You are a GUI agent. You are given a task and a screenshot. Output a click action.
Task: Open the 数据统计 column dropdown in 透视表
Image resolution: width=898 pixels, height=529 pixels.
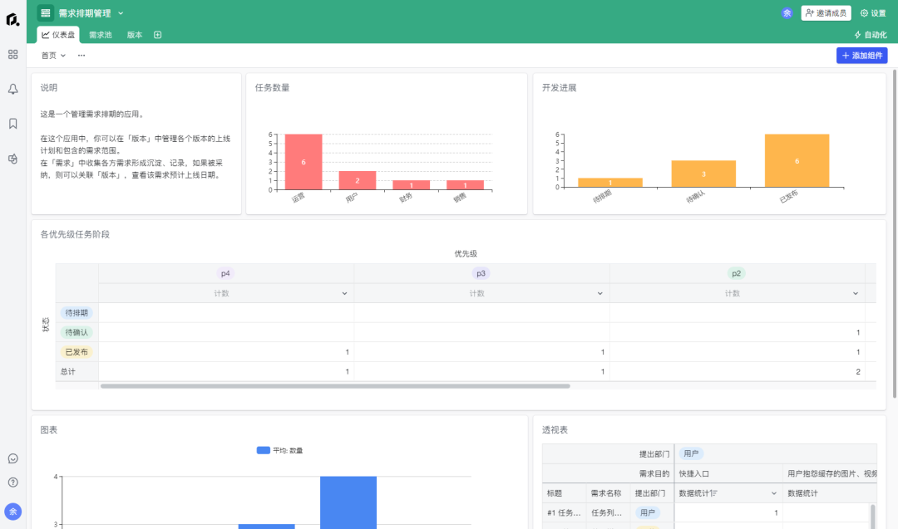[774, 493]
